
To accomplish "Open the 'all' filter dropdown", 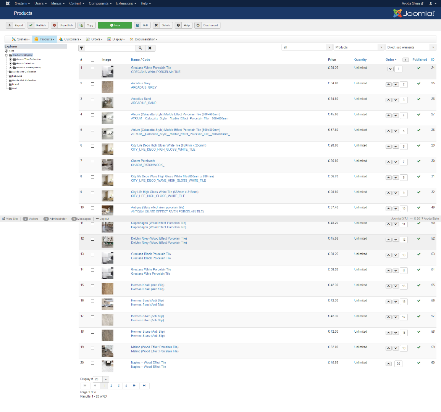I will point(307,48).
